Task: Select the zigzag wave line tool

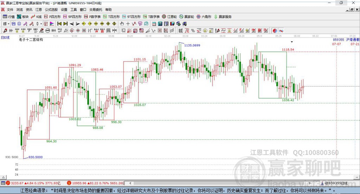Action: tap(153, 30)
